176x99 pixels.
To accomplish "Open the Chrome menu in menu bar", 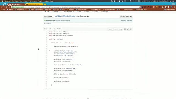I will pyautogui.click(x=7, y=1).
